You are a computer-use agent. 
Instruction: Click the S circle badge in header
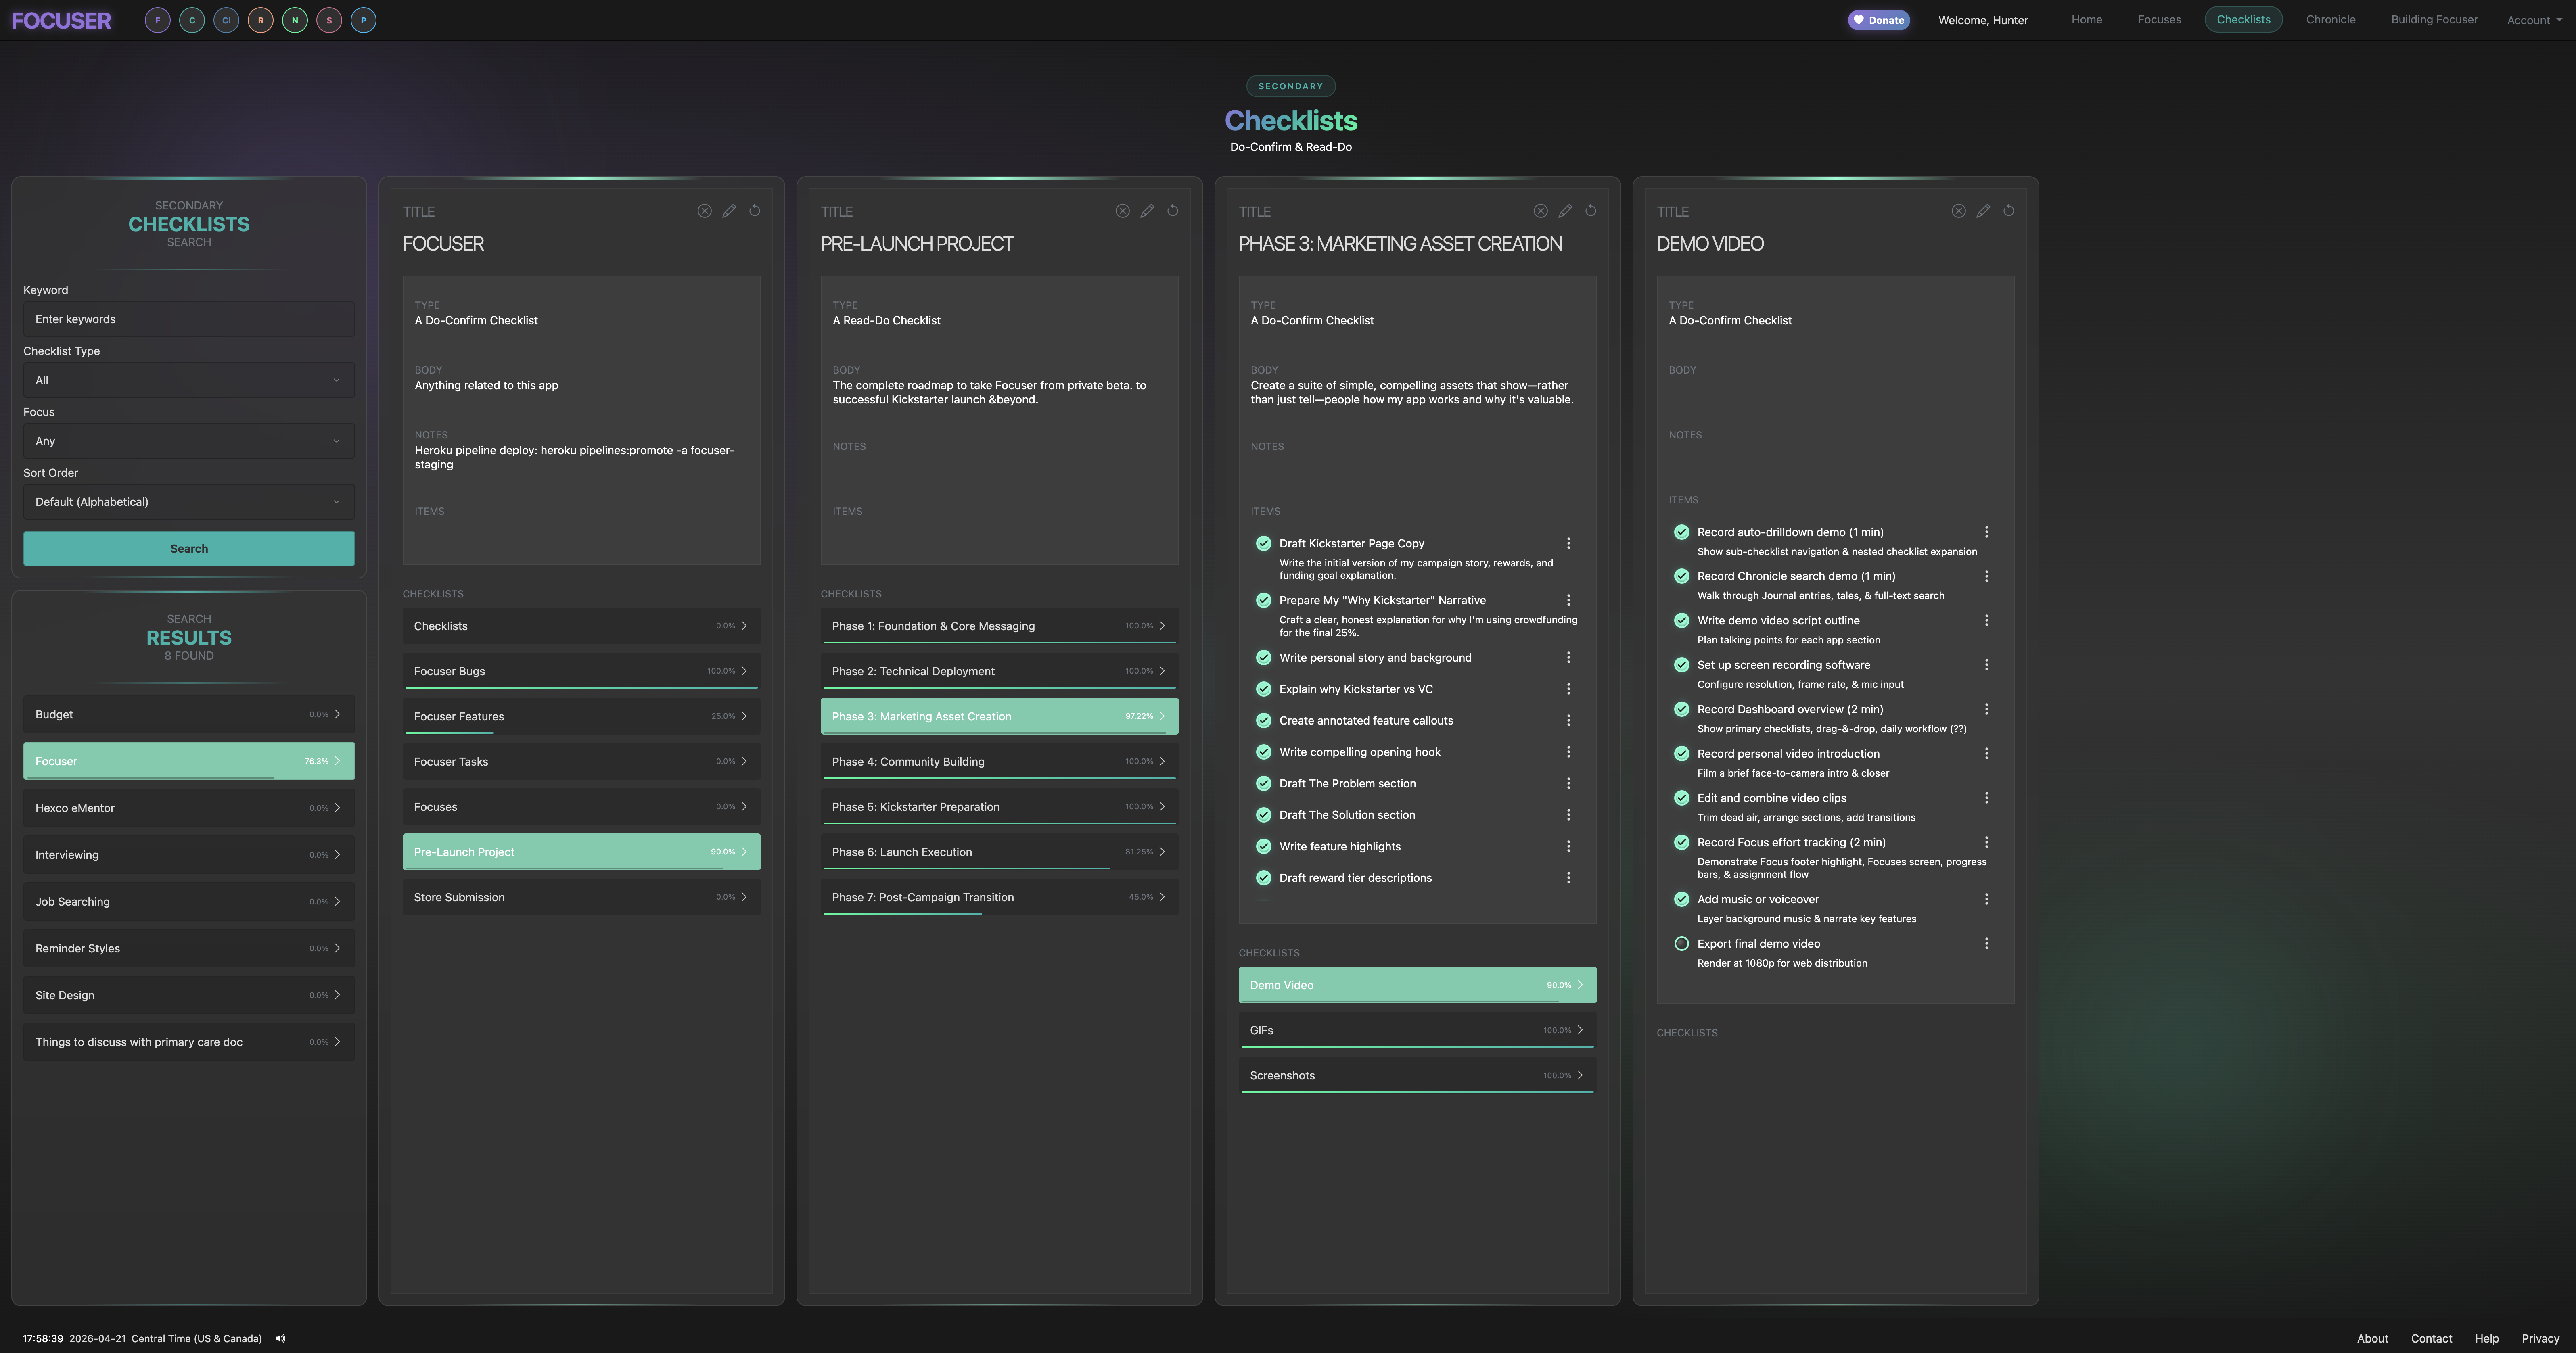coord(329,20)
